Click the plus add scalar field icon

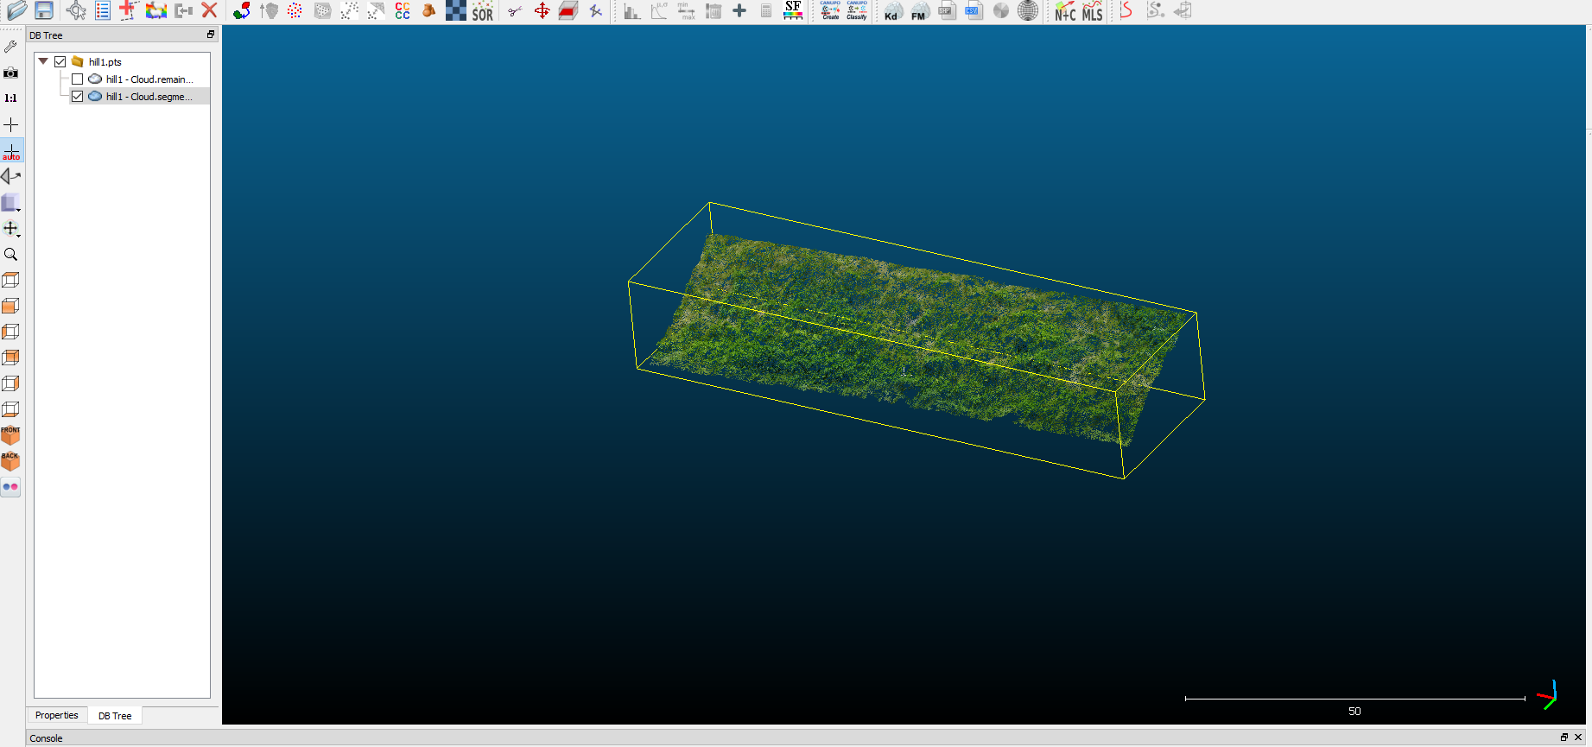click(739, 10)
